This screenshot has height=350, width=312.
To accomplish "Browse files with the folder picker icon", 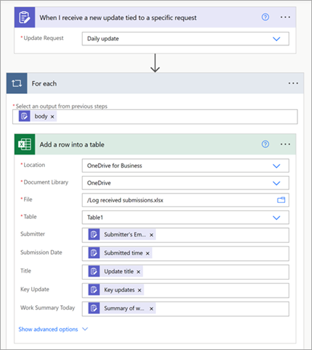I will [281, 200].
